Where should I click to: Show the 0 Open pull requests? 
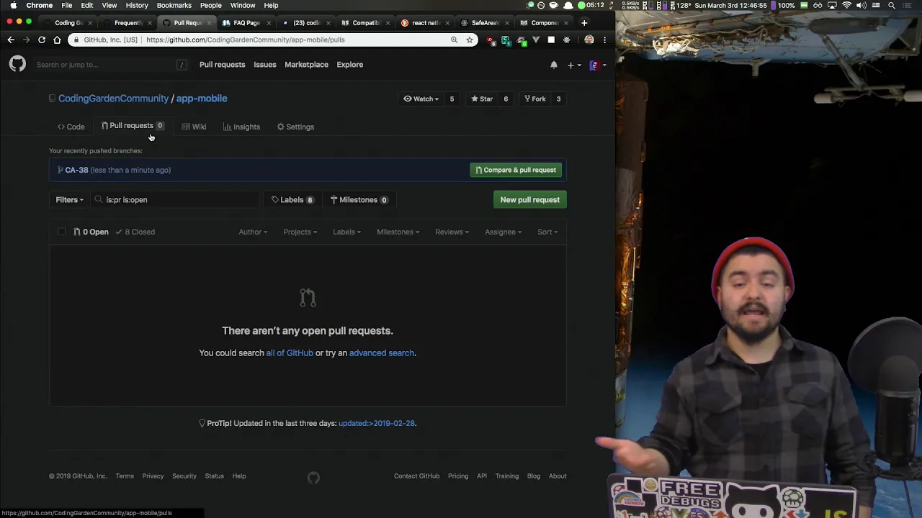(x=91, y=232)
